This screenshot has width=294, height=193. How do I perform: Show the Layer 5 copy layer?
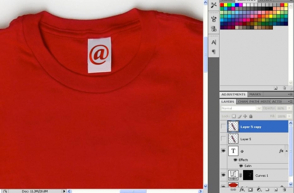click(223, 126)
